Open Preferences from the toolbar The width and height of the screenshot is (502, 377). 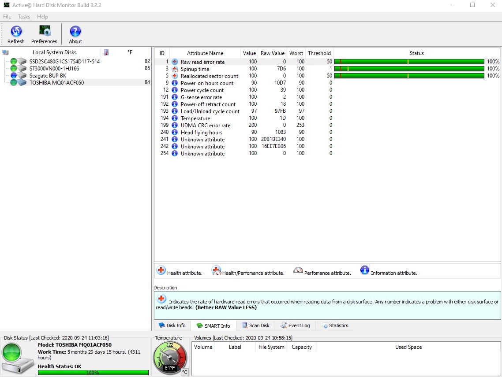point(44,31)
